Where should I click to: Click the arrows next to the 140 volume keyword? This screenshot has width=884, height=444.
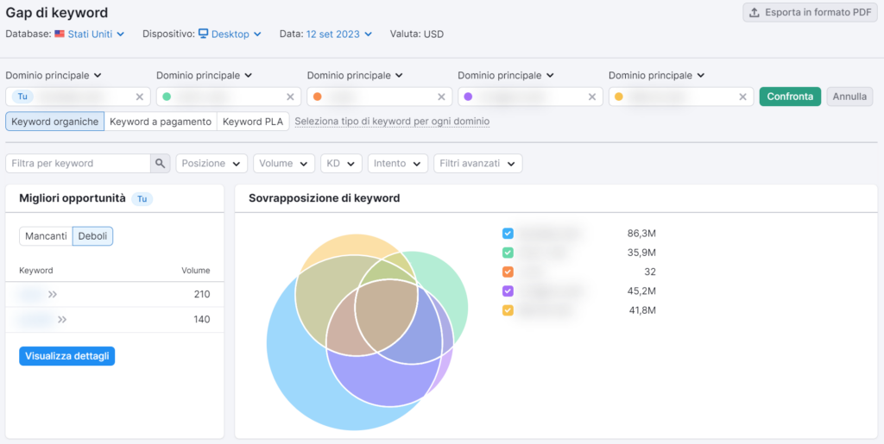62,320
